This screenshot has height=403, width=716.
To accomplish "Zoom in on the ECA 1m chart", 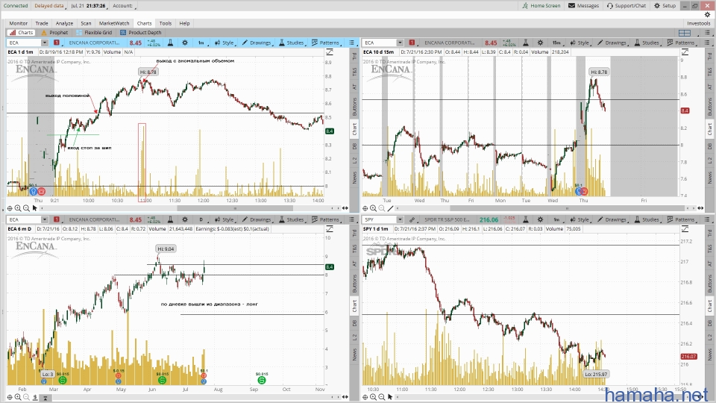I will (18, 208).
